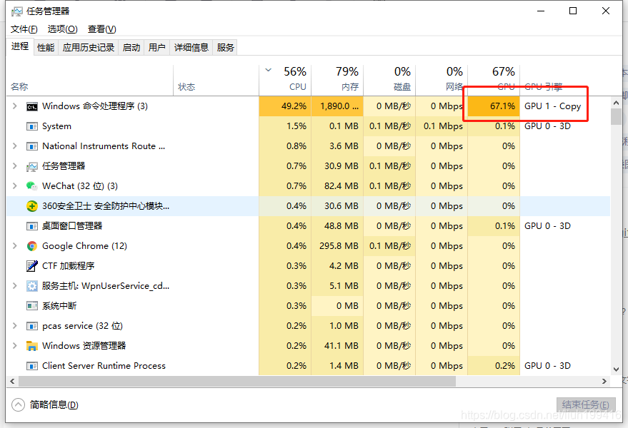Click the 67.1% GPU value cell
Image resolution: width=628 pixels, height=428 pixels.
pos(494,106)
